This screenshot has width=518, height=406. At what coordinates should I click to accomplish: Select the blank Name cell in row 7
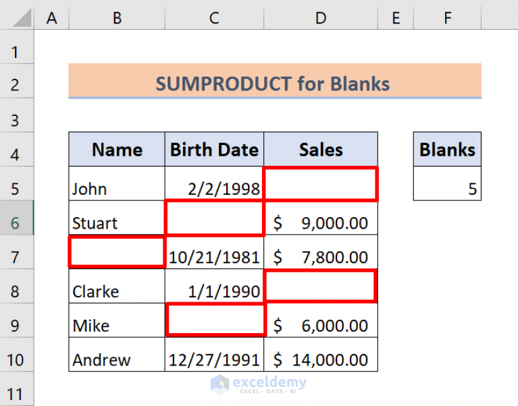click(x=117, y=252)
